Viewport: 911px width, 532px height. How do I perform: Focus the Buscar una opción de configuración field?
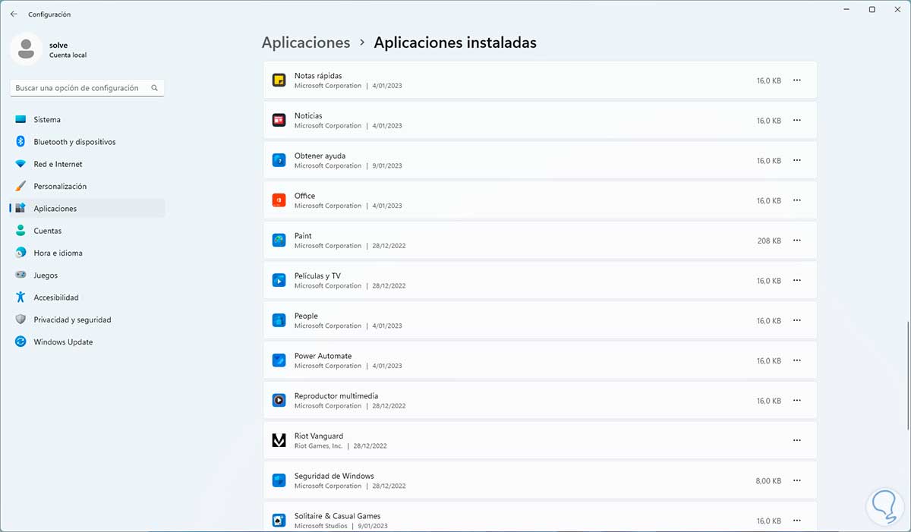(80, 88)
